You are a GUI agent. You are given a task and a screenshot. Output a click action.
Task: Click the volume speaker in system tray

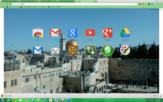[153, 100]
